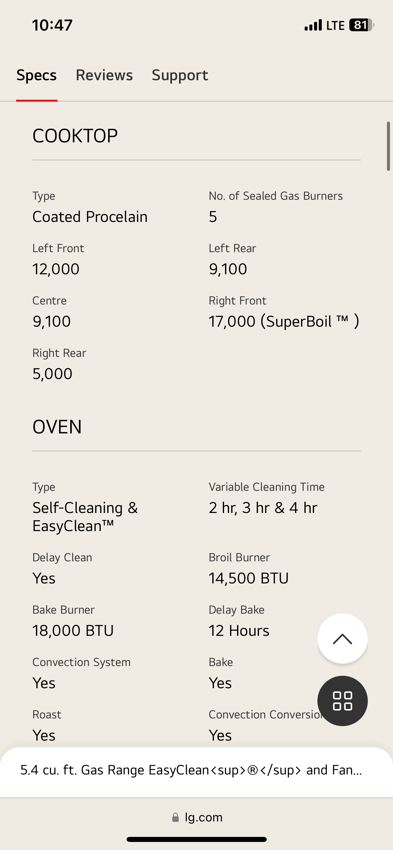Select the Specs tab
The width and height of the screenshot is (393, 850).
[37, 75]
